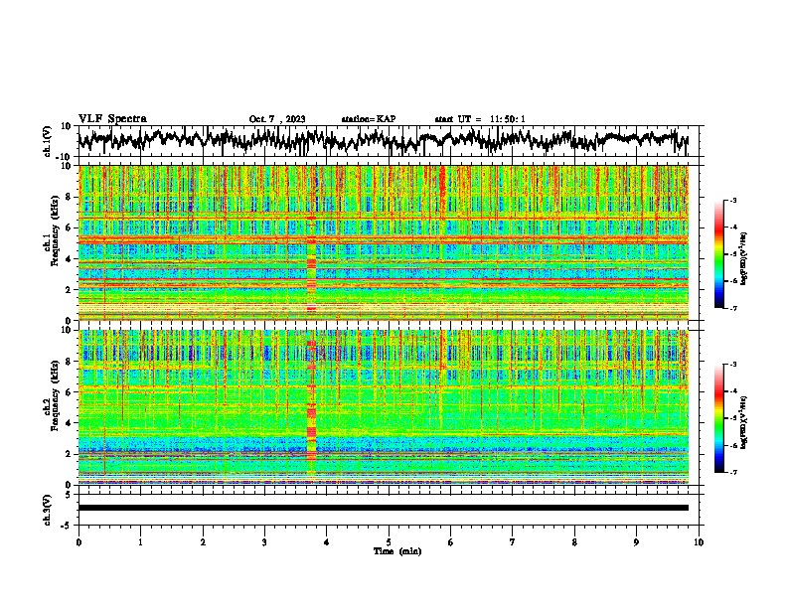Click the "VLF Spectra" title text
787x608 pixels.
click(112, 119)
